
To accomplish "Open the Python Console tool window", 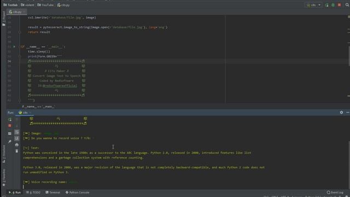I will pyautogui.click(x=78, y=193).
